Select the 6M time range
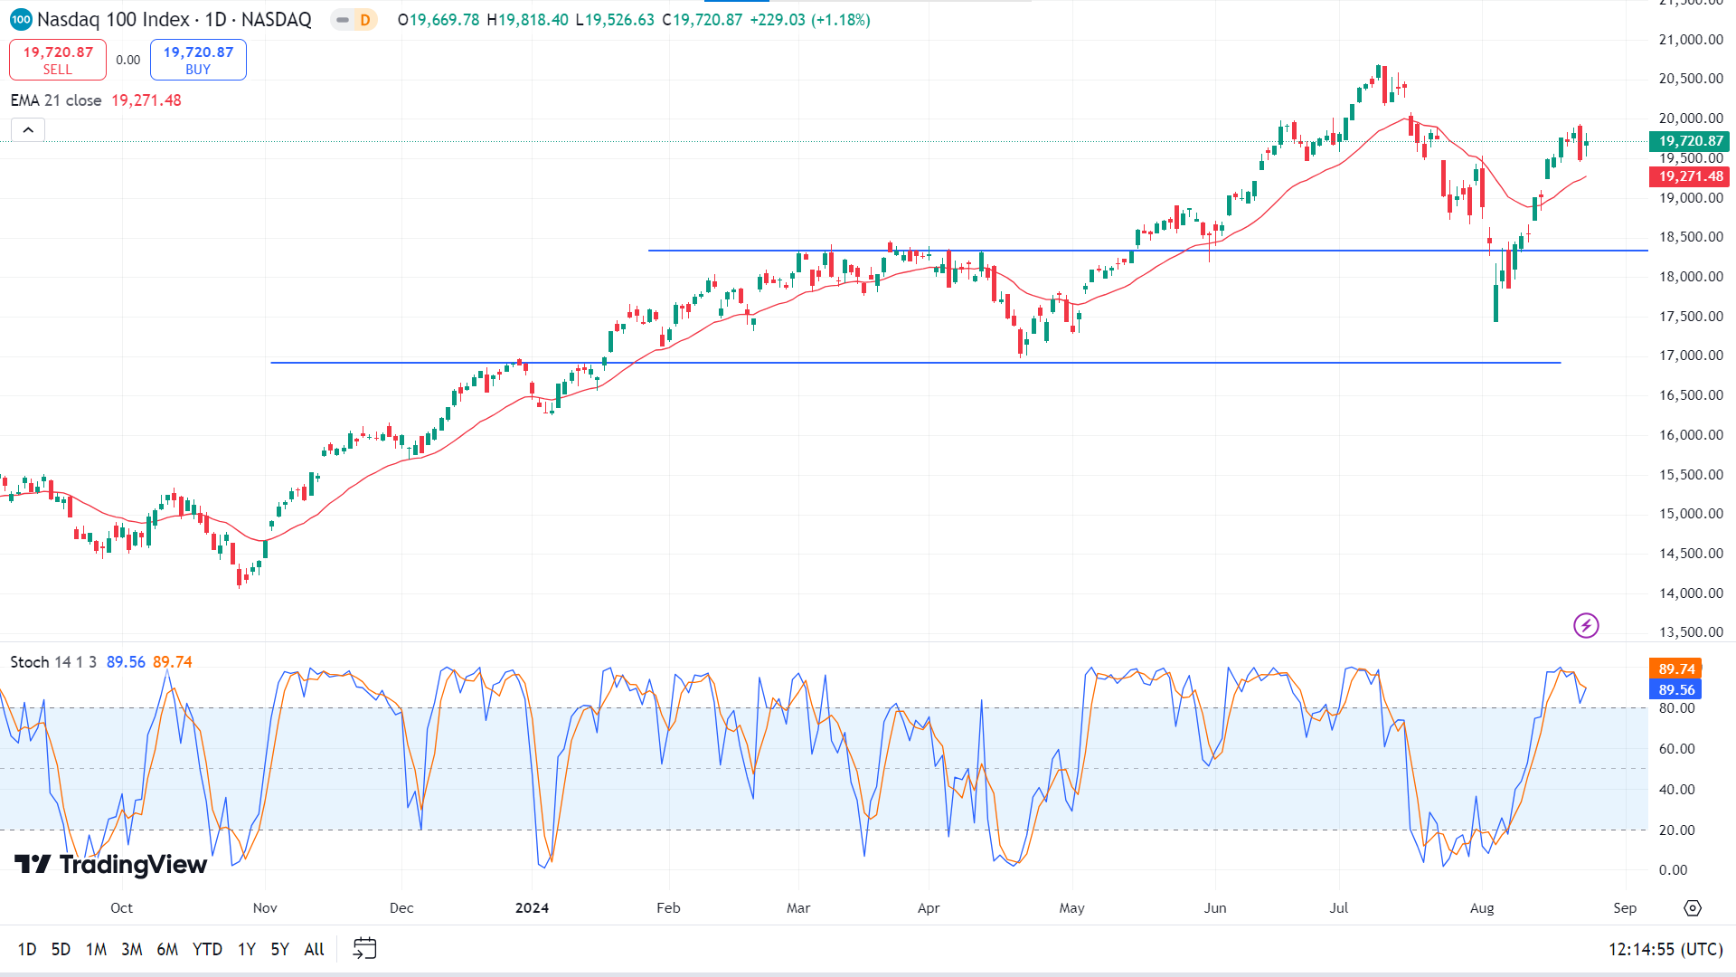This screenshot has height=977, width=1736. 167,949
